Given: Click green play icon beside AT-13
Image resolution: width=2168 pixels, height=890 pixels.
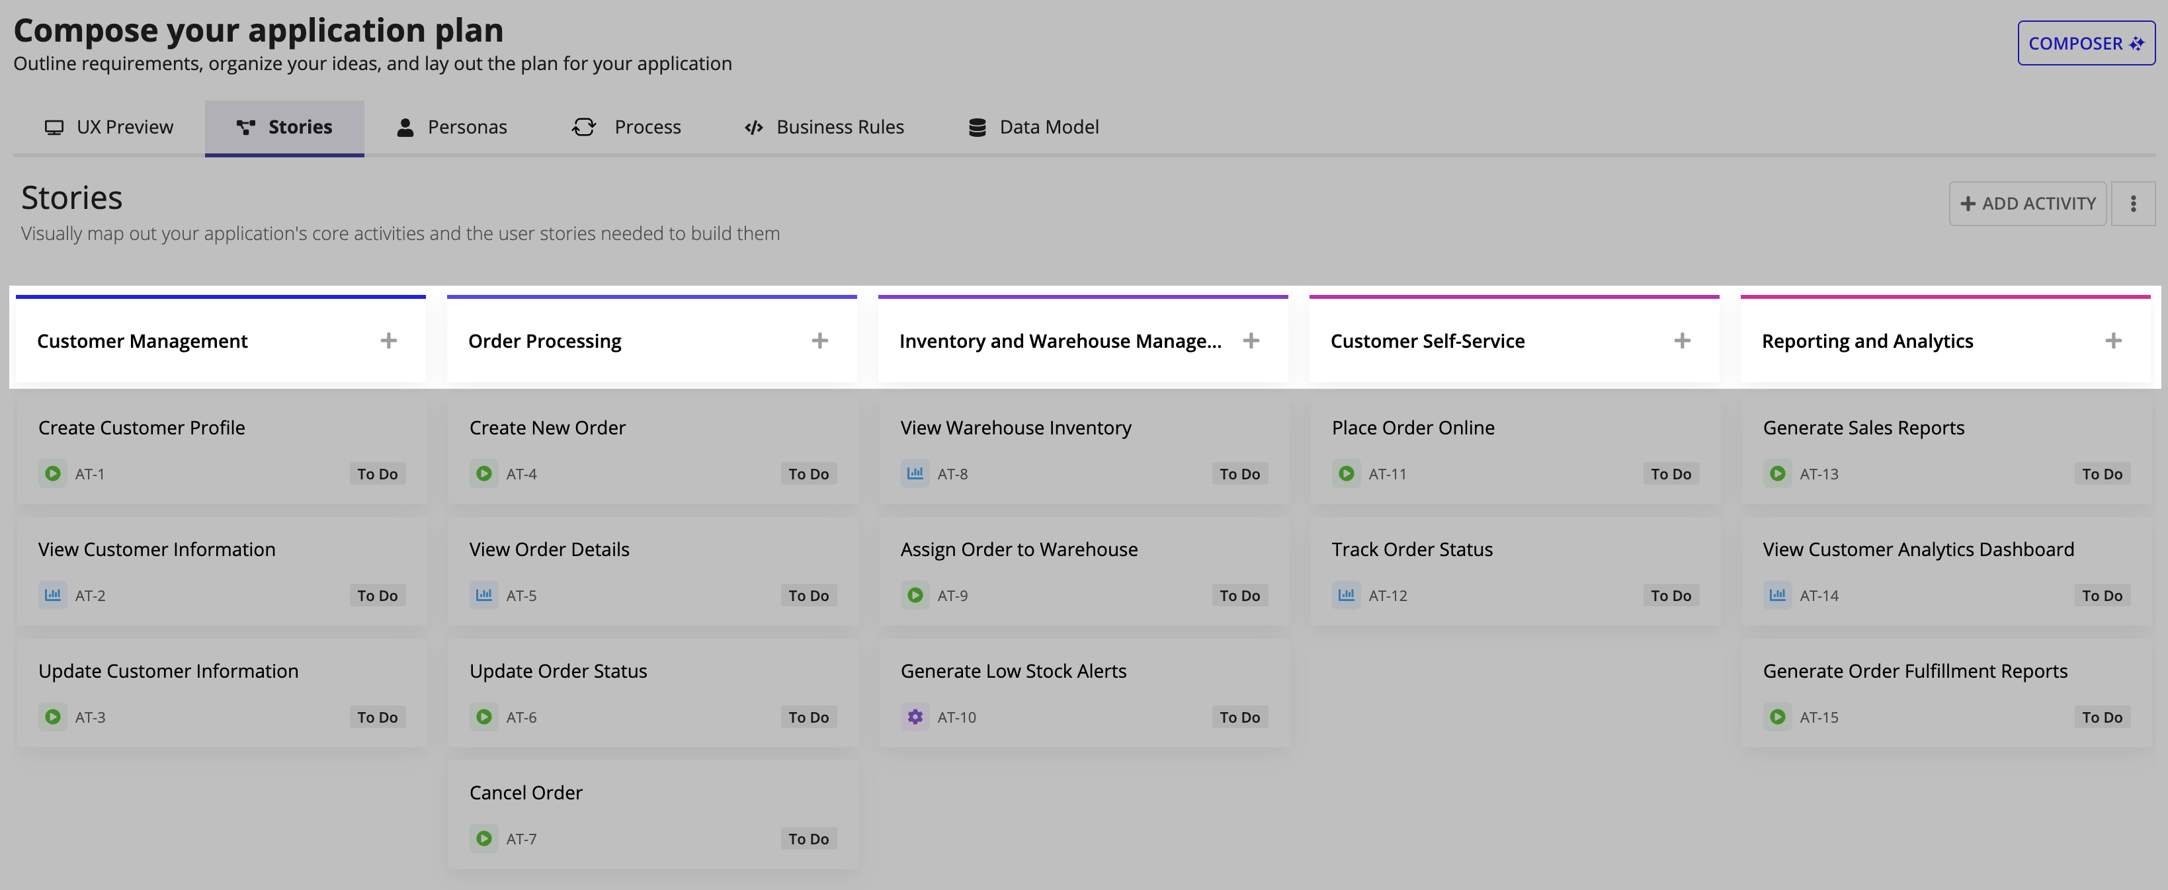Looking at the screenshot, I should [x=1778, y=473].
